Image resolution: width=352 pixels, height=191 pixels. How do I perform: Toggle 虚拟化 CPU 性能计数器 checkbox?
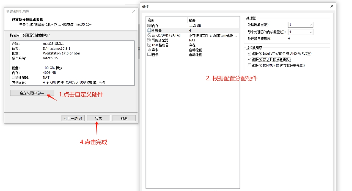tap(249, 59)
